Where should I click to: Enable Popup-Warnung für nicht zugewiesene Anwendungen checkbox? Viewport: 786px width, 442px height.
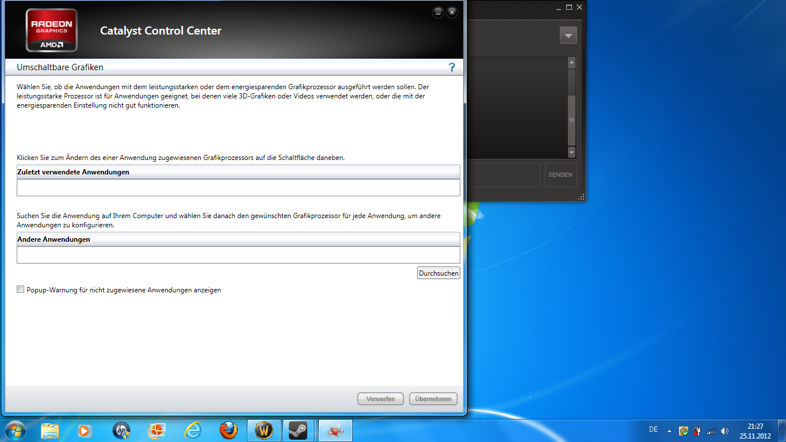point(21,290)
